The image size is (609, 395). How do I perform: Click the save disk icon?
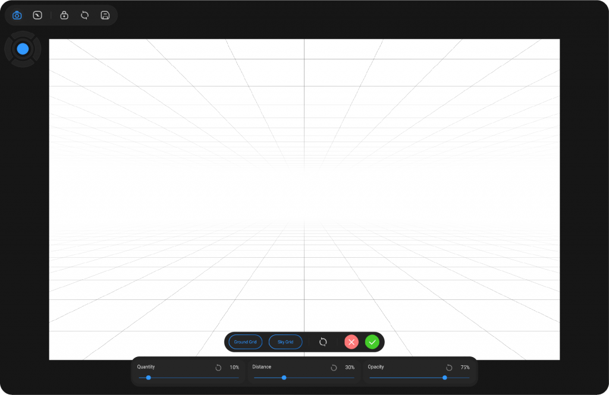point(105,15)
